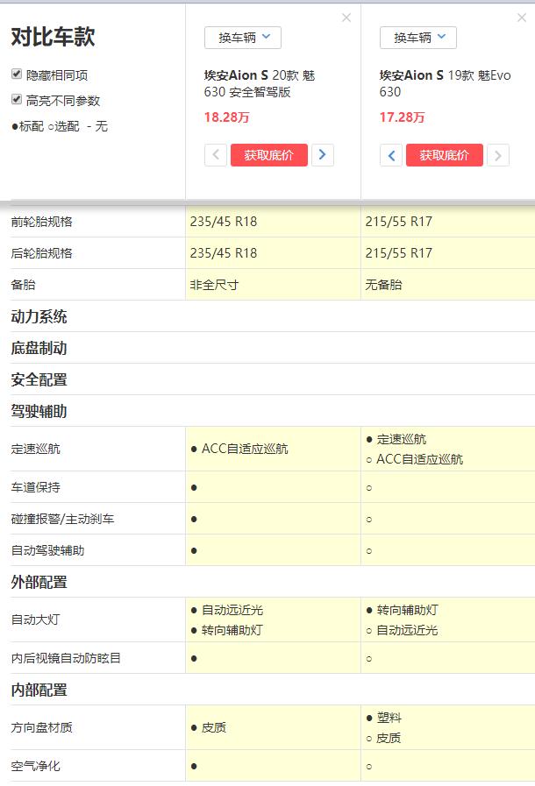
Task: Toggle the 隐藏相同项 checkbox
Action: point(17,74)
